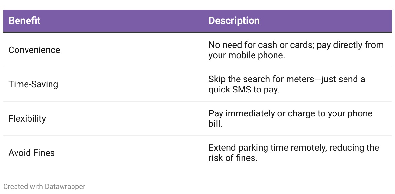The height and width of the screenshot is (194, 395).
Task: Click the word 'bill.' in Flexibility row
Action: (x=215, y=124)
